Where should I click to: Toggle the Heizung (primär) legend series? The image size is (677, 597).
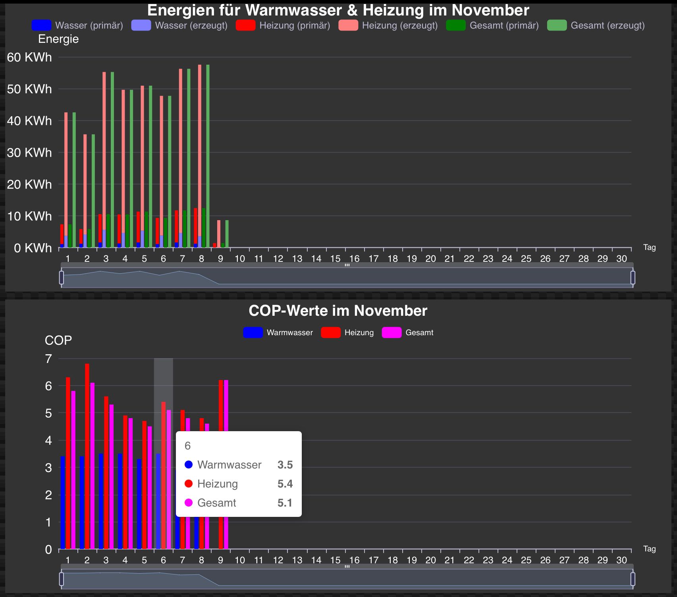tap(283, 25)
